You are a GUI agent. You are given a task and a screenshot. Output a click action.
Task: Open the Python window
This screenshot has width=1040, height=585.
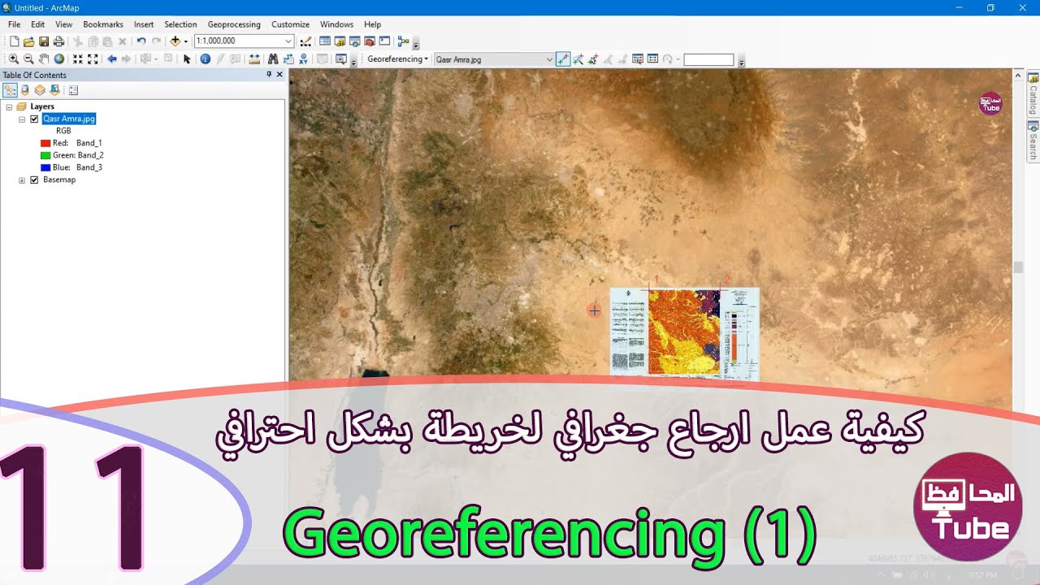coord(384,41)
